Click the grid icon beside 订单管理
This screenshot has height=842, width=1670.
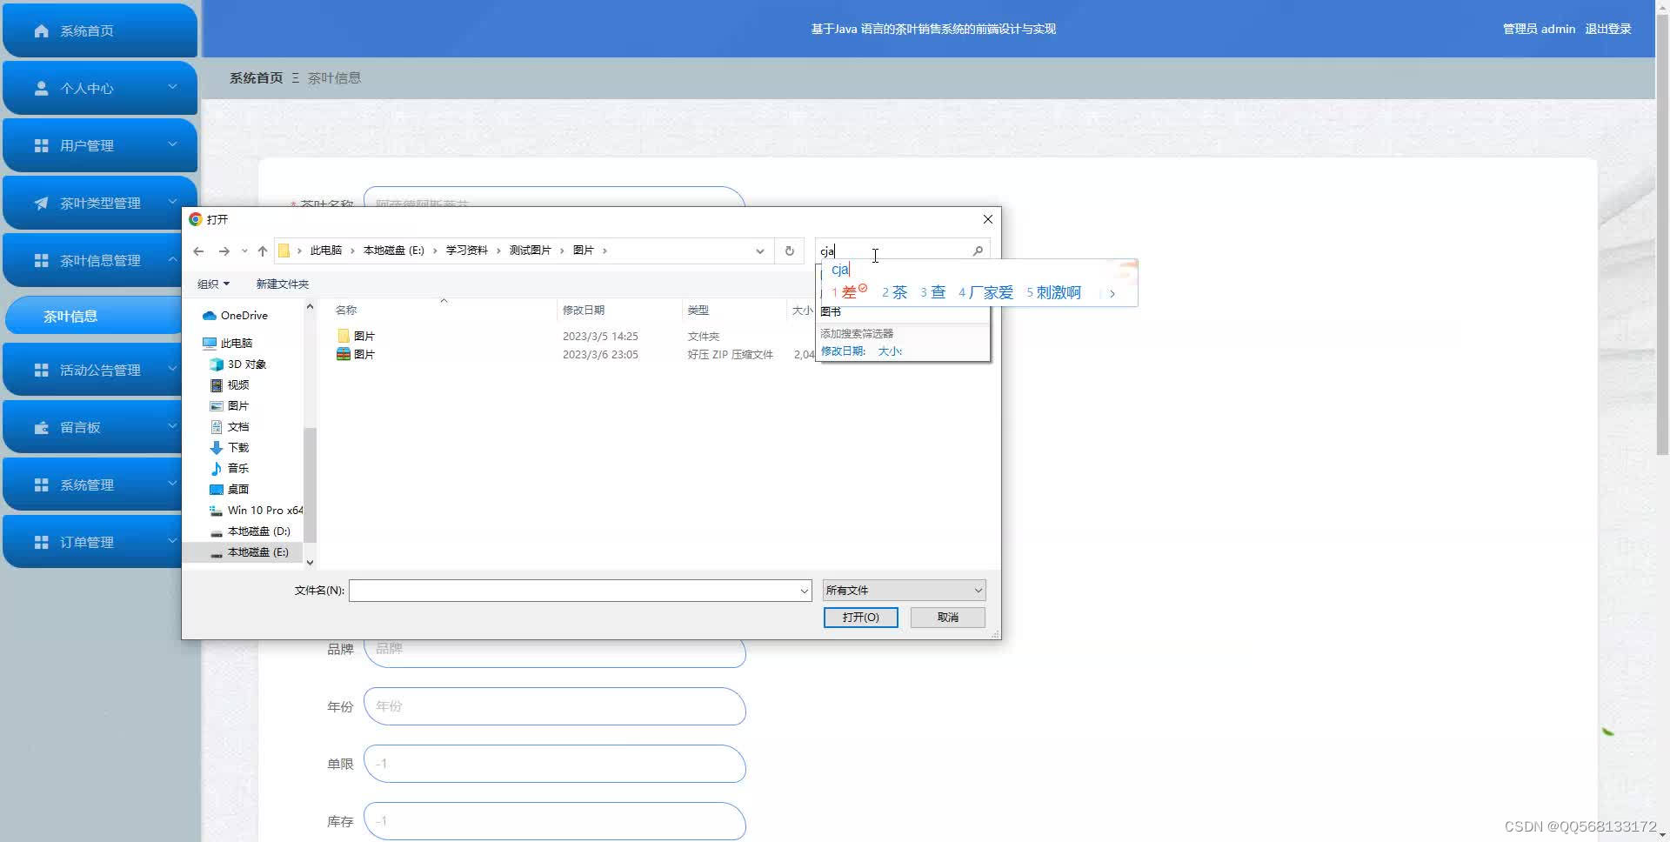point(41,542)
